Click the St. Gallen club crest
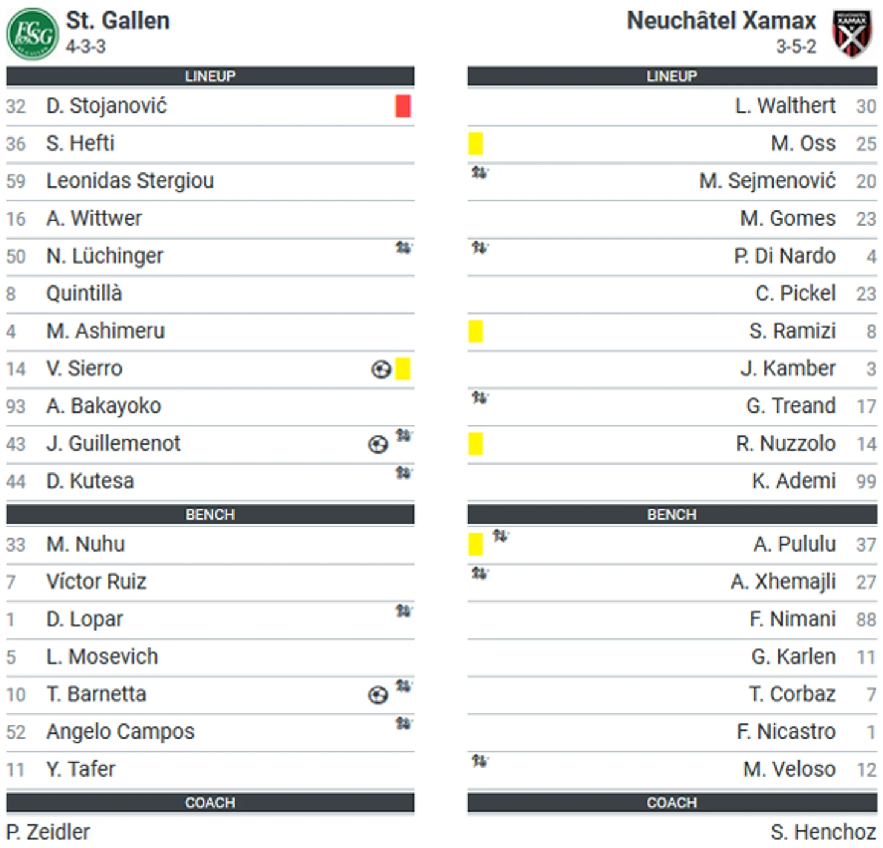Image resolution: width=883 pixels, height=848 pixels. 33,34
